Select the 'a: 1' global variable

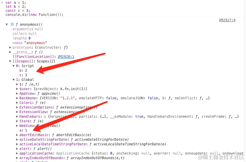pos(23,130)
